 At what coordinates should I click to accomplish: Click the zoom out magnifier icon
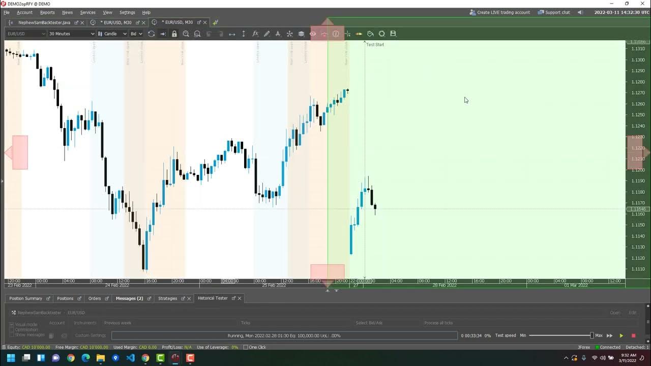(x=197, y=34)
